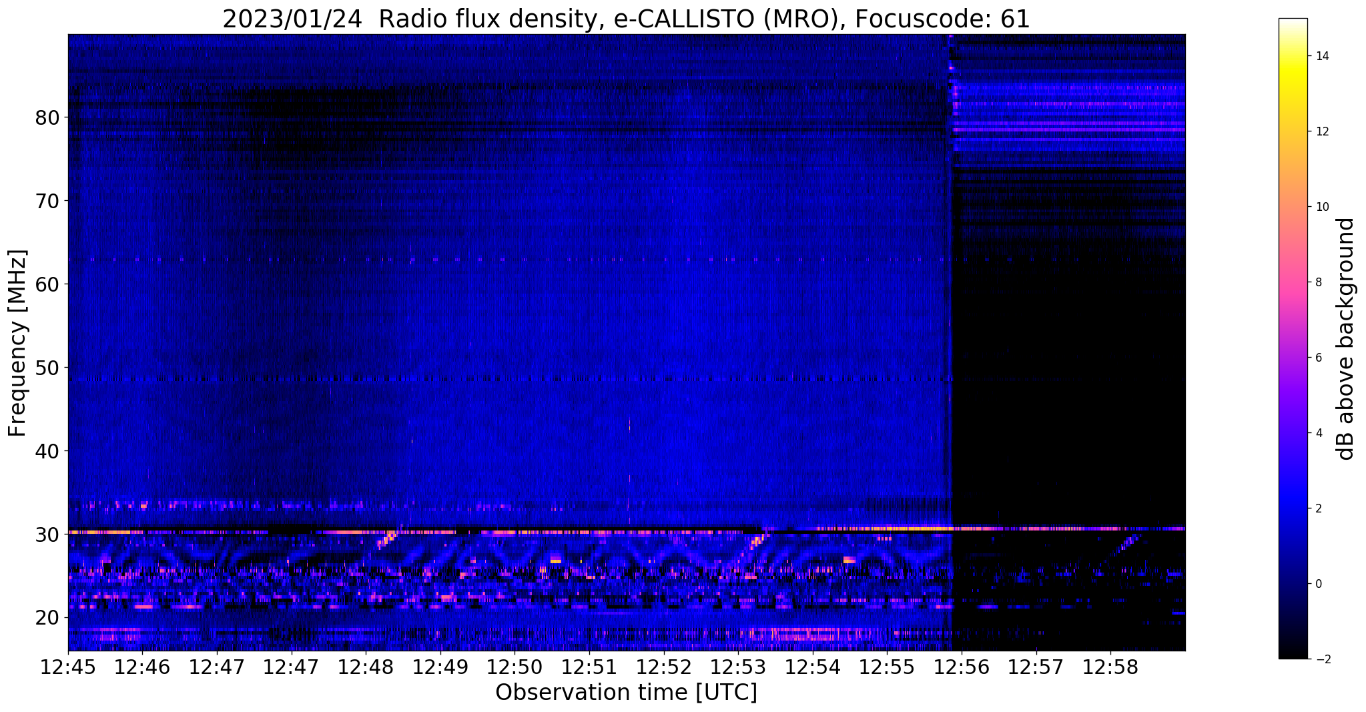Click the 6 tick on the colorbar

(1318, 358)
